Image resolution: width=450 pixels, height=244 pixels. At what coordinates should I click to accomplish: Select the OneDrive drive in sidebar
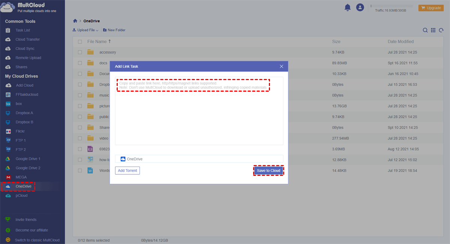(x=23, y=186)
